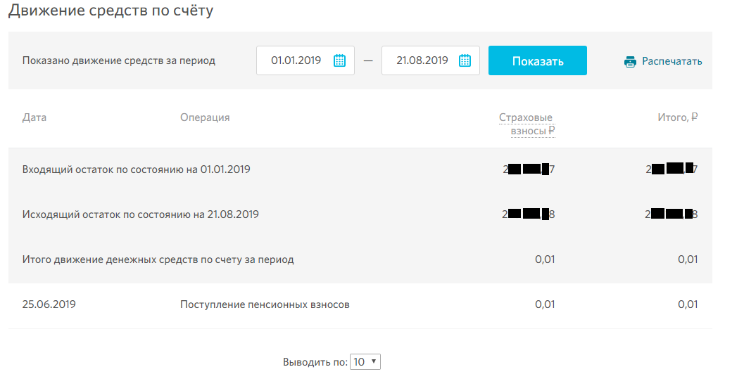Click the Показано движение средств за период label
Image resolution: width=744 pixels, height=386 pixels.
click(x=119, y=60)
